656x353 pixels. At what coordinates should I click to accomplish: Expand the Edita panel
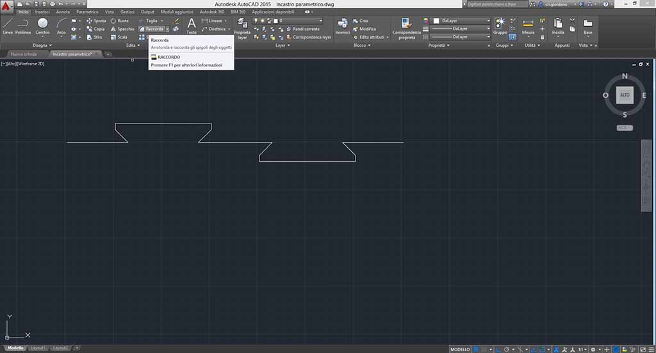tap(133, 45)
